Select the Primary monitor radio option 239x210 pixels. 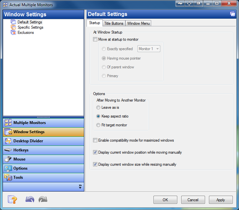click(x=104, y=76)
